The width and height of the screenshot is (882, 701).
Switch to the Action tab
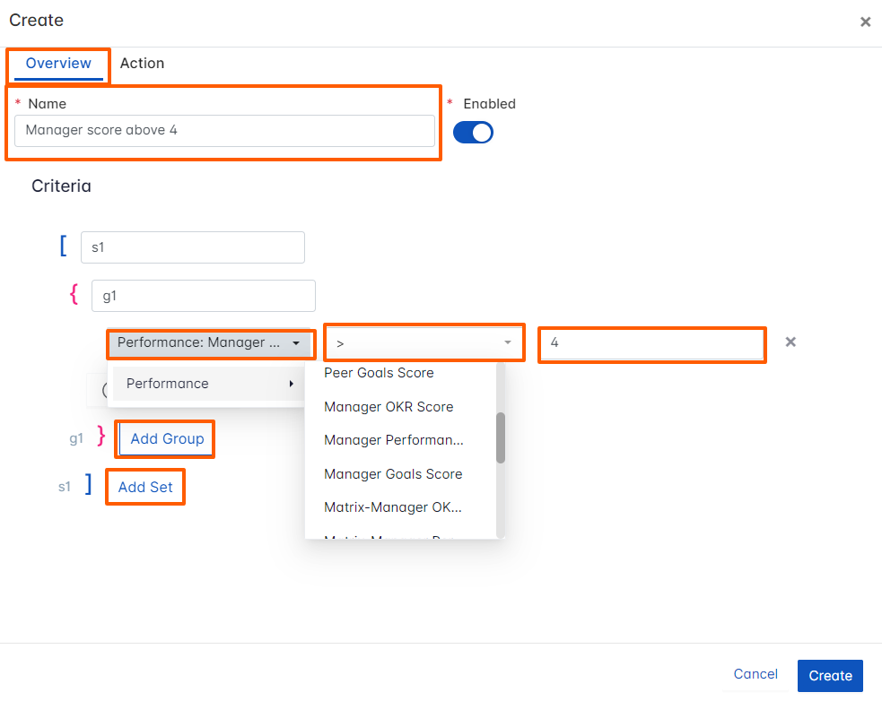coord(142,63)
